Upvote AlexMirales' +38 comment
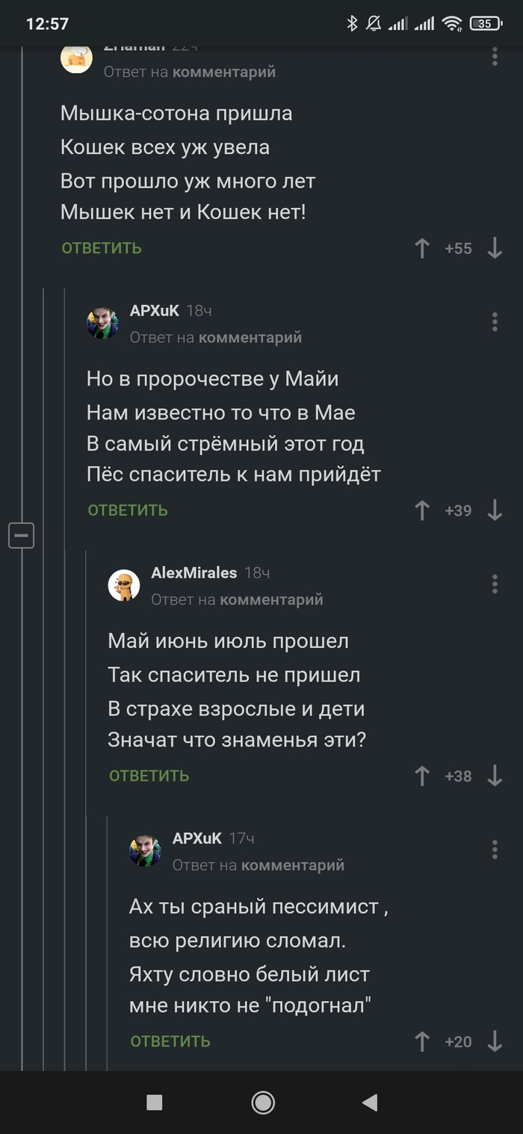This screenshot has width=523, height=1134. (x=422, y=776)
